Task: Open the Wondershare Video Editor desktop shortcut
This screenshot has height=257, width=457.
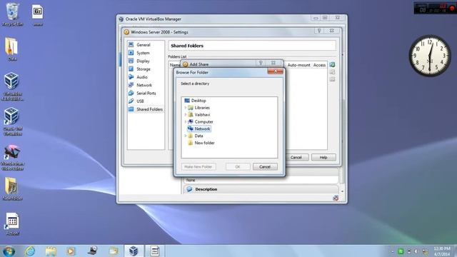Action: coord(12,157)
